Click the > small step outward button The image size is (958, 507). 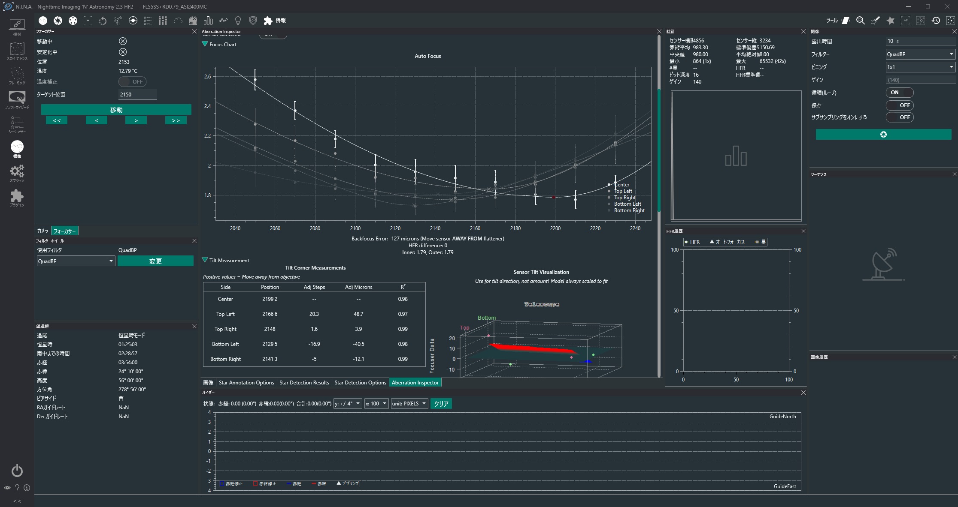tap(136, 121)
